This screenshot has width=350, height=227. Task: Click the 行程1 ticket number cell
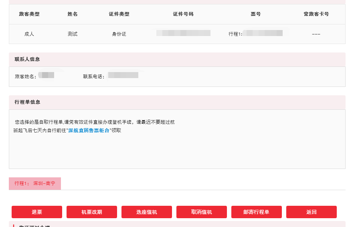pos(256,34)
